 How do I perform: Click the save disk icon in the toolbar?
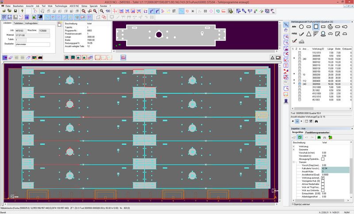[x=15, y=11]
